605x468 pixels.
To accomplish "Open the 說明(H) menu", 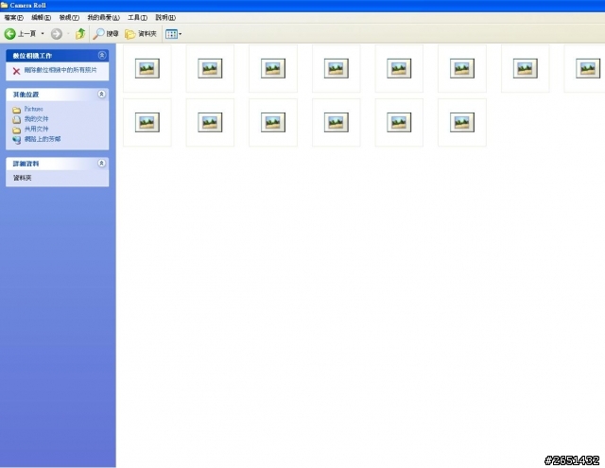I will pos(165,17).
